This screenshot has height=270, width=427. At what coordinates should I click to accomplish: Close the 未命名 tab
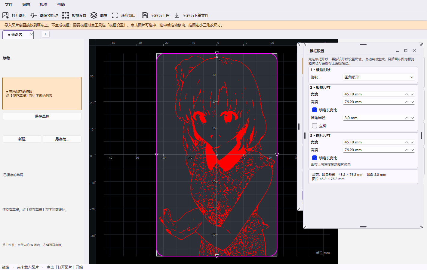point(32,34)
